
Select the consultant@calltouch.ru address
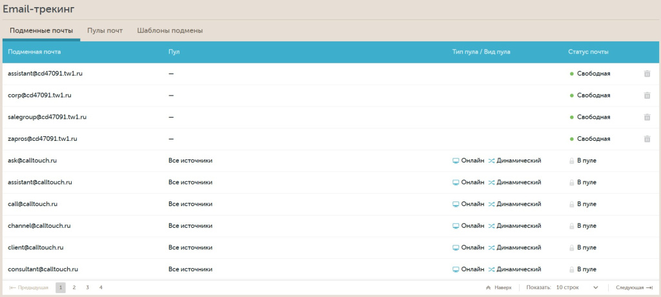click(43, 269)
